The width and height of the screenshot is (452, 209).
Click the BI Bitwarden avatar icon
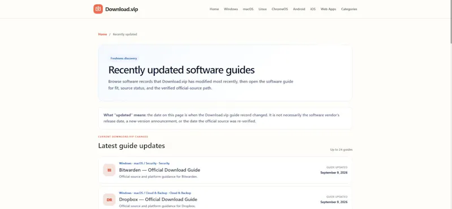click(109, 170)
